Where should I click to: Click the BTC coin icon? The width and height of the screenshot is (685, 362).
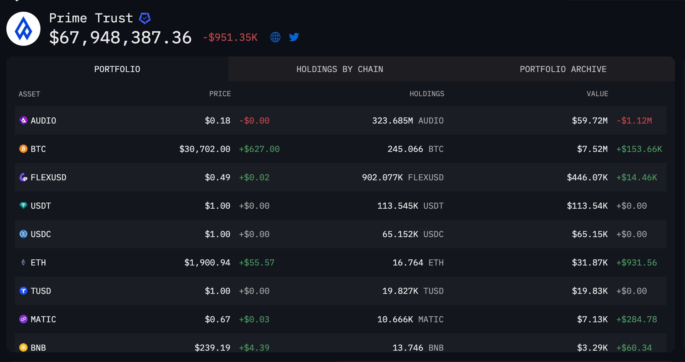[x=23, y=149]
